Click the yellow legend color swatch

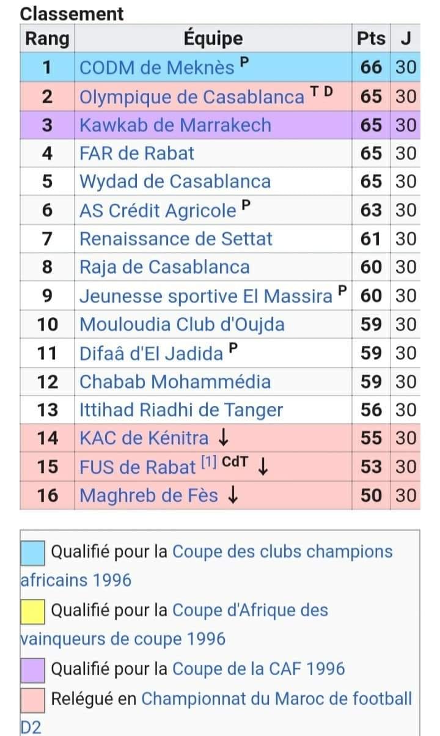33,611
